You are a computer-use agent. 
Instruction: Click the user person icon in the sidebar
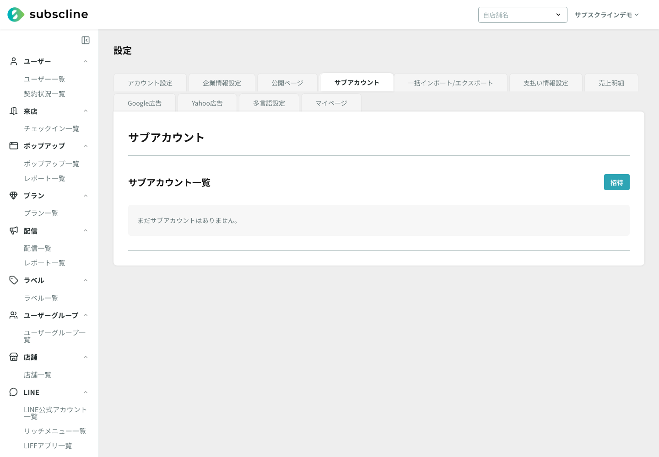(14, 61)
